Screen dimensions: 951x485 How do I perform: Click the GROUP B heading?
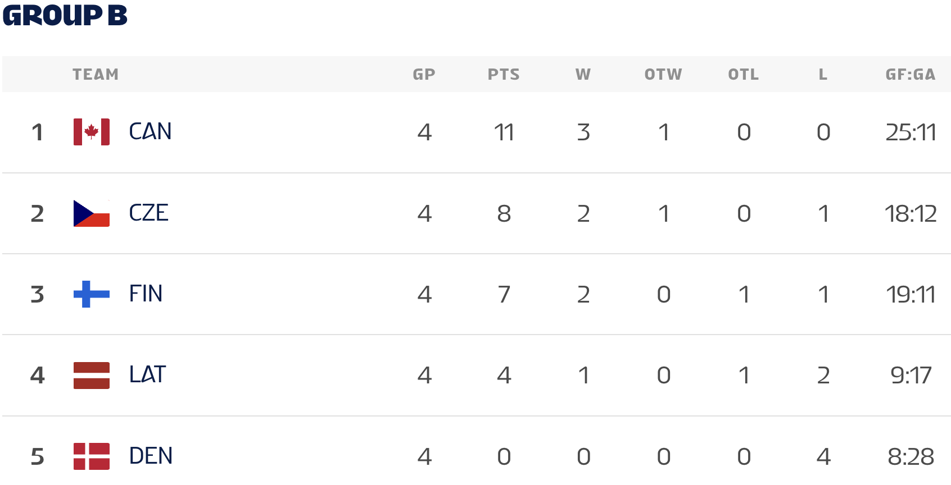[x=65, y=16]
